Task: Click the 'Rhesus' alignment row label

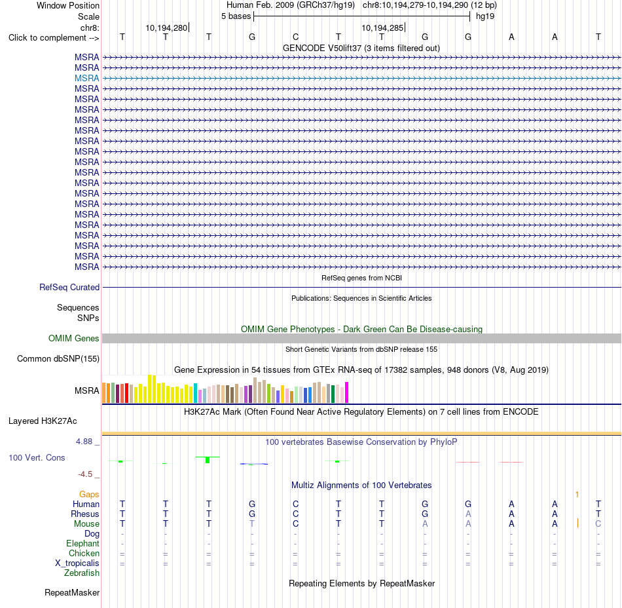Action: 85,514
